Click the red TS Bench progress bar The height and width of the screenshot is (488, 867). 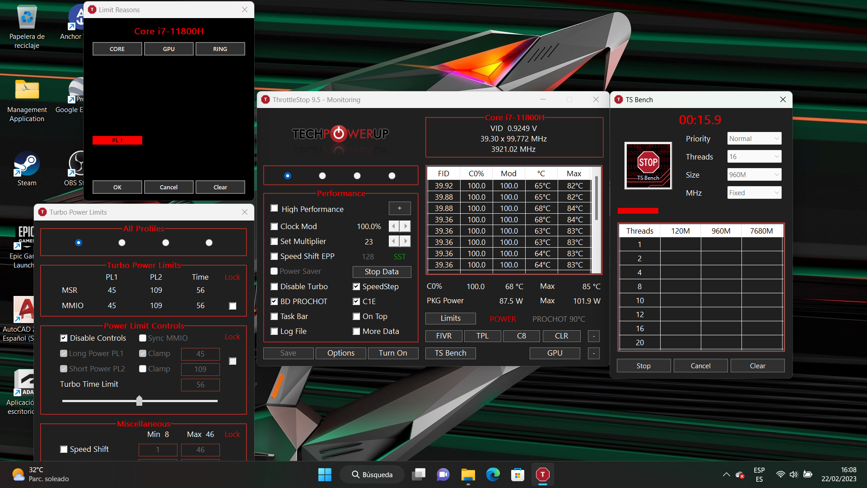click(638, 211)
